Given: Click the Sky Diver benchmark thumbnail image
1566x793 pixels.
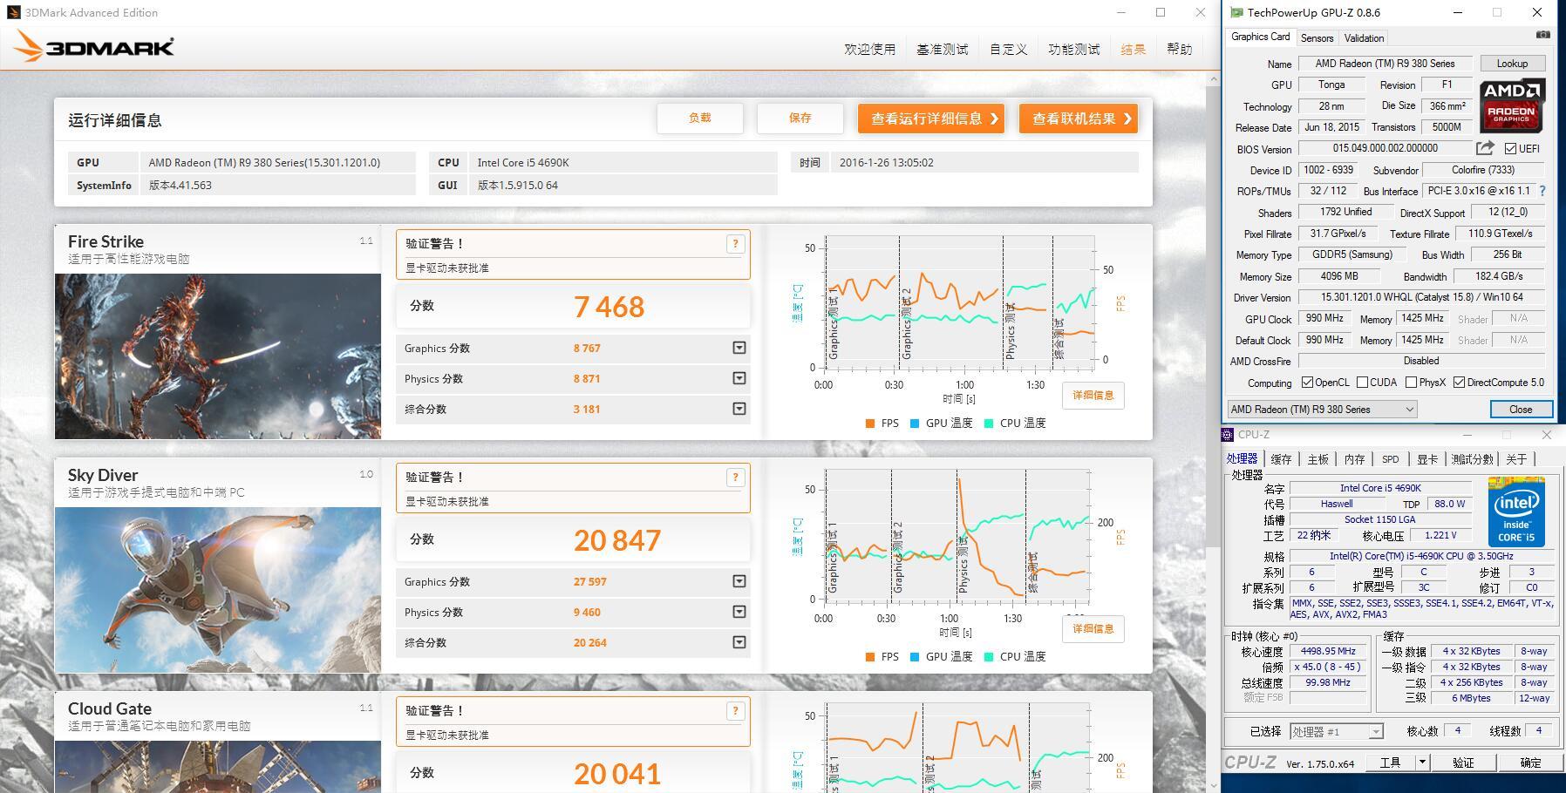Looking at the screenshot, I should 217,589.
